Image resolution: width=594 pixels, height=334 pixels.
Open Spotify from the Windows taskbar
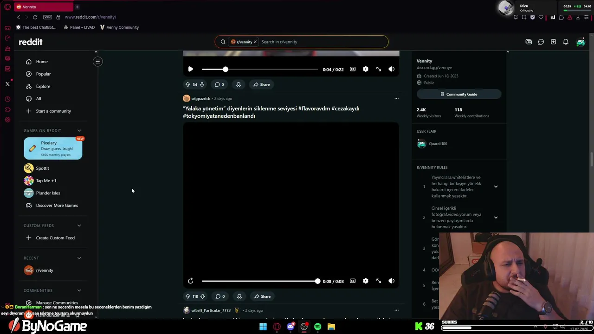pos(317,327)
